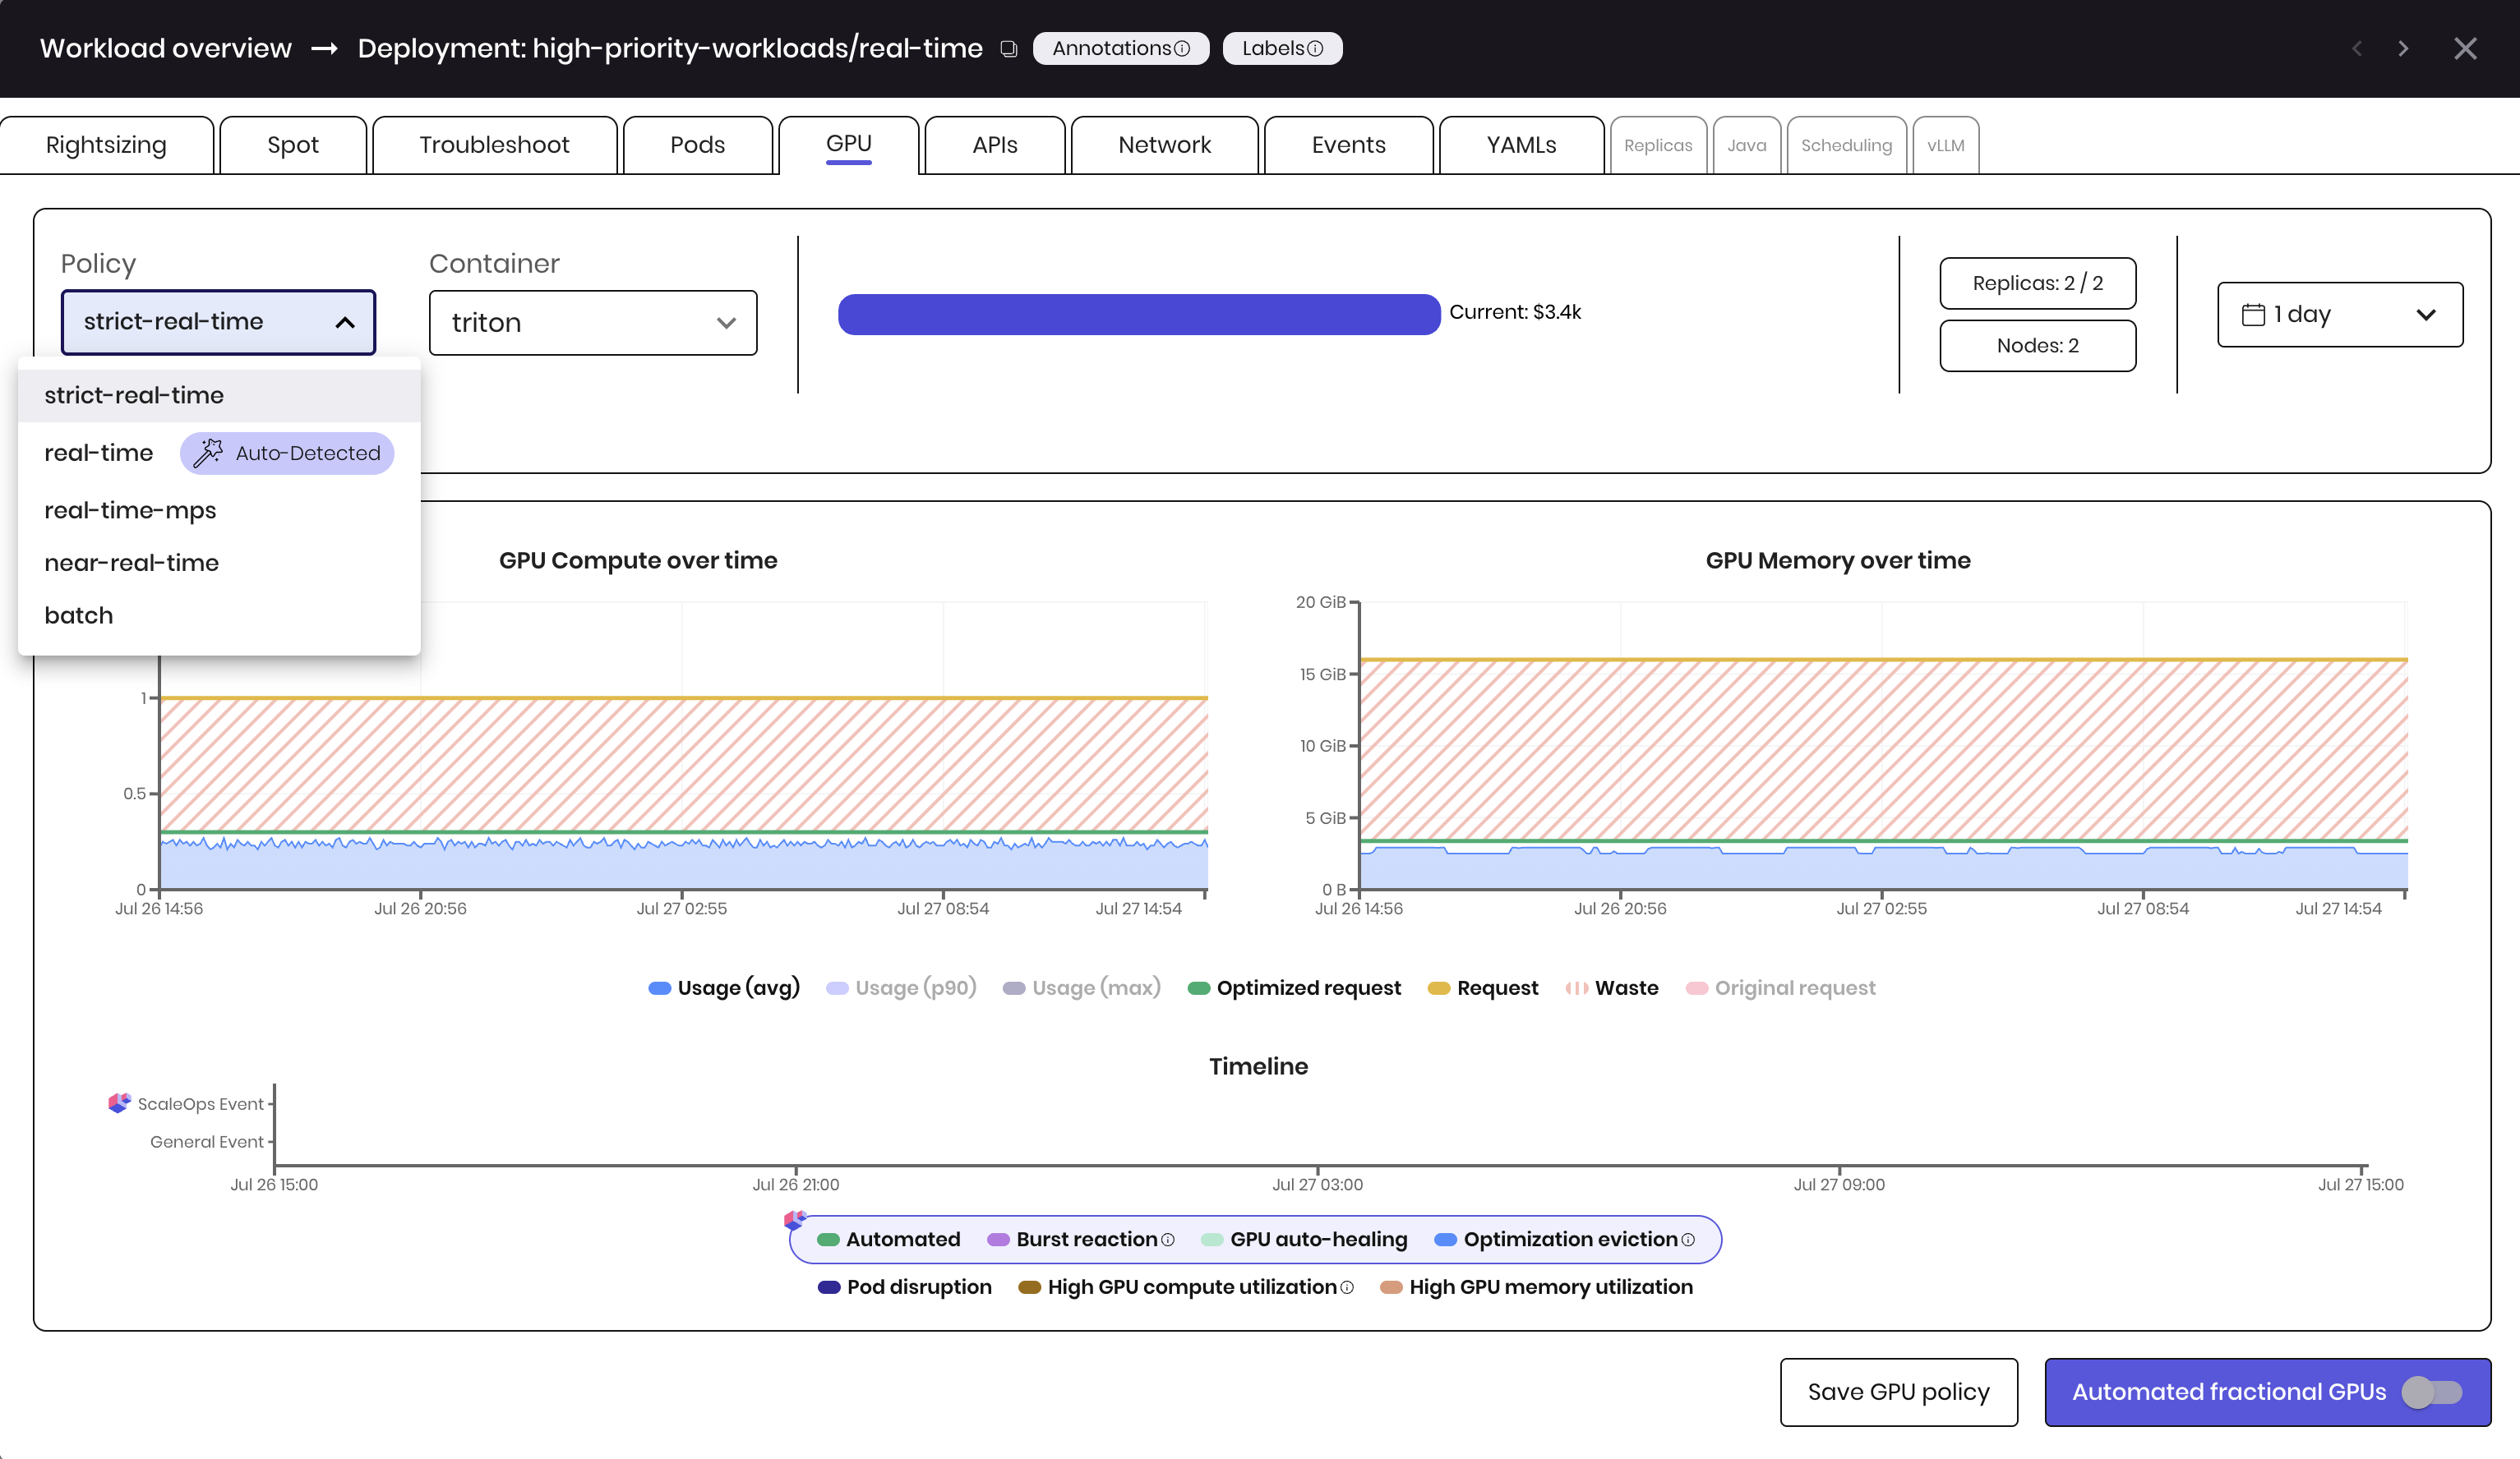Screen dimensions: 2520x1459
Task: Open Annotations info badge
Action: coord(1120,48)
